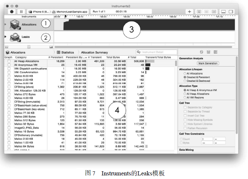This screenshot has width=248, height=179.
Task: Tick the graph checkbox for All Heap Allocations
Action: [x=9, y=61]
